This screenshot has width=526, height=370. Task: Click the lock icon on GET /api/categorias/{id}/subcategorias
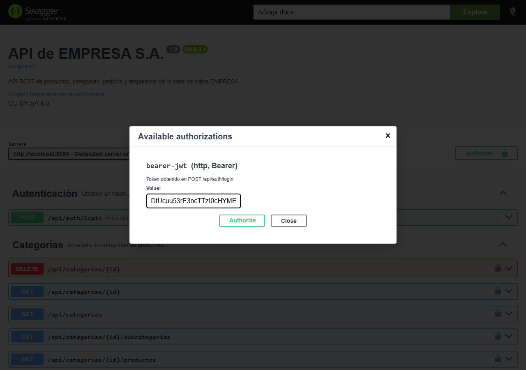[x=498, y=336]
